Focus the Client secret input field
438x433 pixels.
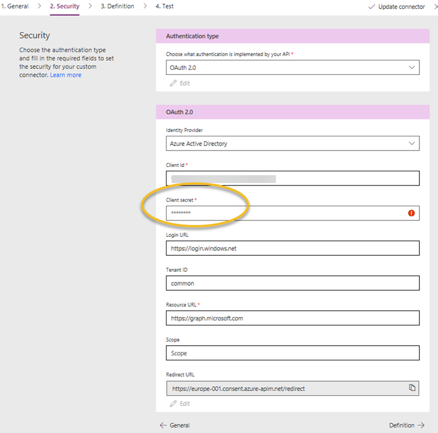(293, 213)
